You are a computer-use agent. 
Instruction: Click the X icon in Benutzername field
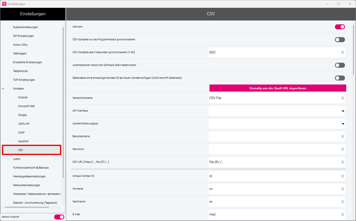point(342,136)
